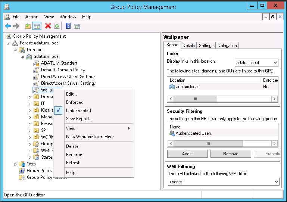This screenshot has height=202, width=287.
Task: Click the ADATUM Standart GPO icon
Action: click(36, 63)
